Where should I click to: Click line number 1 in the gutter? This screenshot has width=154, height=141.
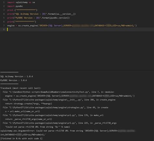click(x=4, y=2)
